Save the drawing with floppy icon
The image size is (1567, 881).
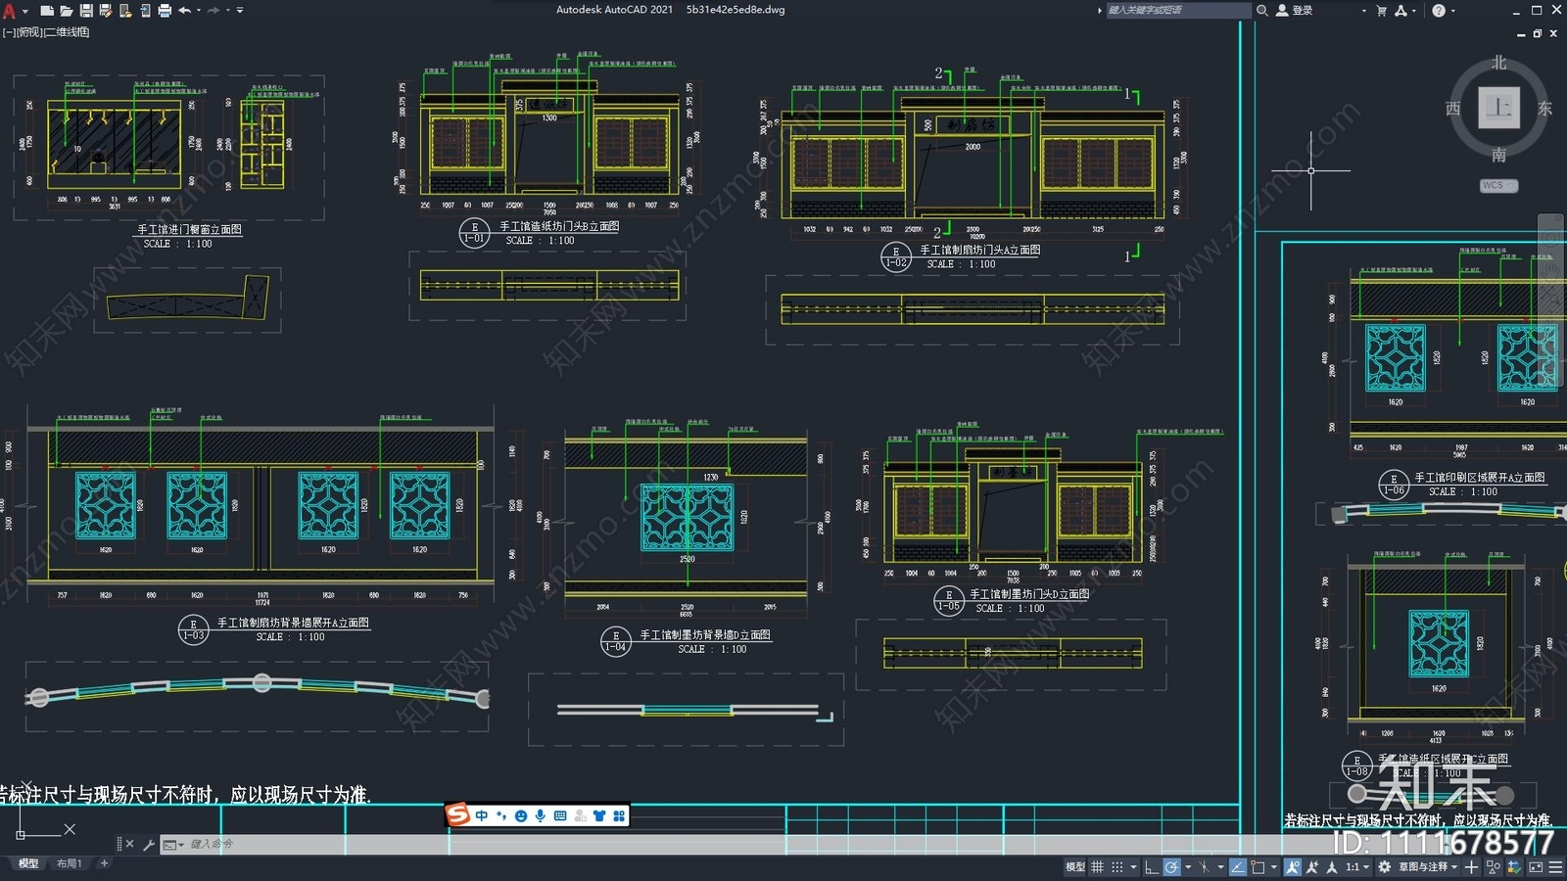86,10
